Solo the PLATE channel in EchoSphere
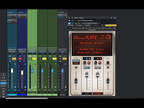This screenshot has height=108, width=144. [x=96, y=67]
